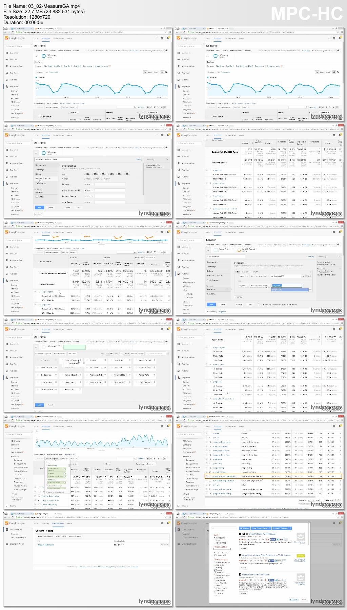Open the notifications bell in the 00:00:32 frame
The width and height of the screenshot is (347, 610).
pyautogui.click(x=168, y=38)
